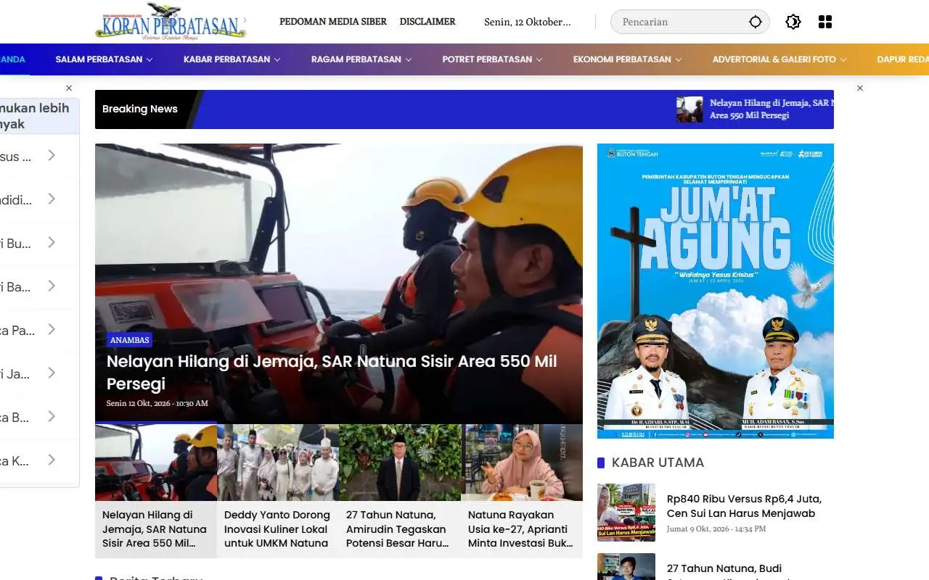Click into the Pencarian search field
929x580 pixels.
coord(690,22)
